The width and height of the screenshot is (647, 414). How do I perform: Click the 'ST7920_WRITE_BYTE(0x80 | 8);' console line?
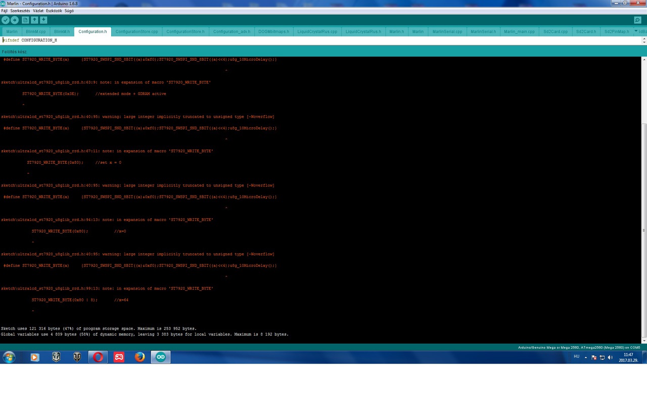point(80,300)
